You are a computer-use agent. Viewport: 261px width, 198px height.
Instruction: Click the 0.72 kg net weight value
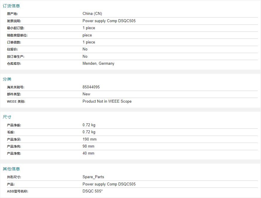pyautogui.click(x=89, y=125)
